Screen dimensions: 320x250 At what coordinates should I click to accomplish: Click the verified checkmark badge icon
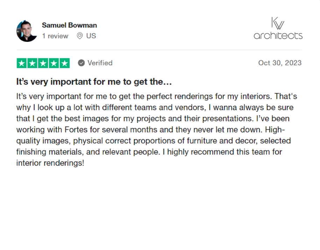point(81,63)
